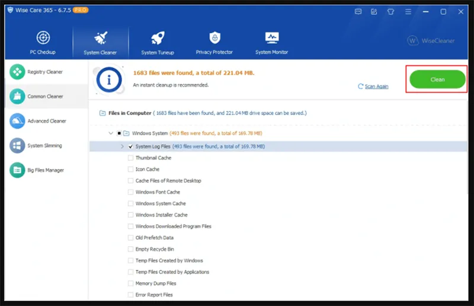Check Empty Recycle Bin checkbox
Viewport: 474px width, 306px height.
click(130, 249)
